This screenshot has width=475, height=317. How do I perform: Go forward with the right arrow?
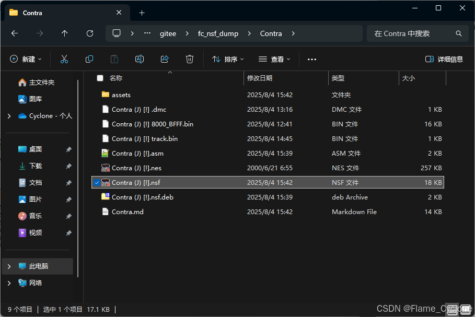click(40, 33)
